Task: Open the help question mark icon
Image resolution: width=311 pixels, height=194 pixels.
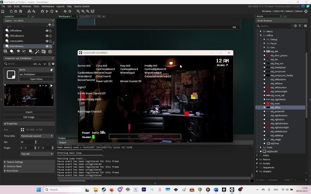Action: 70,11
